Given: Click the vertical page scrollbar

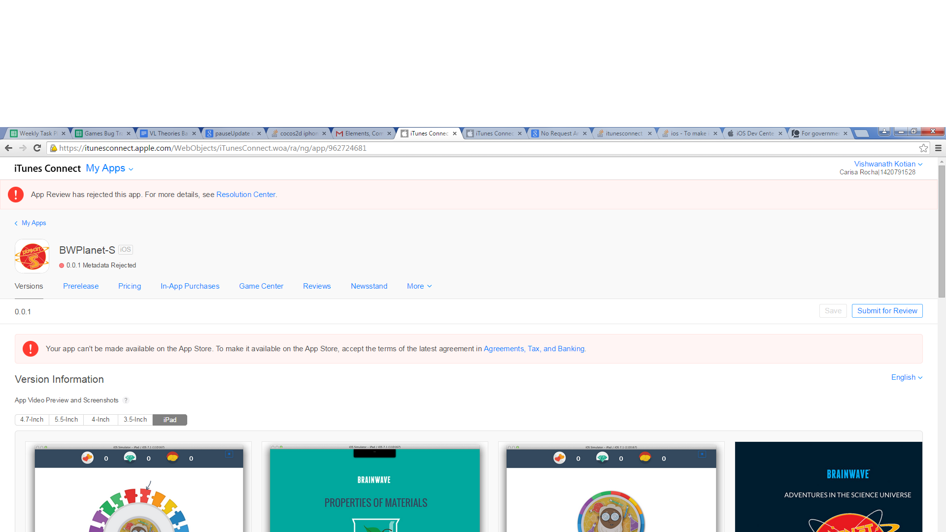Looking at the screenshot, I should point(942,232).
